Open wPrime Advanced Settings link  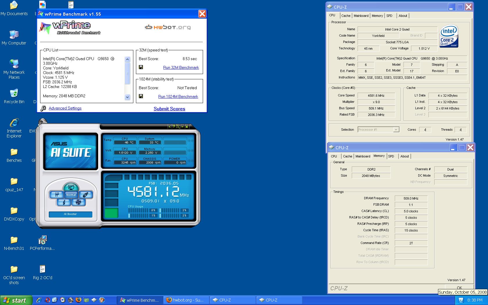(x=65, y=108)
